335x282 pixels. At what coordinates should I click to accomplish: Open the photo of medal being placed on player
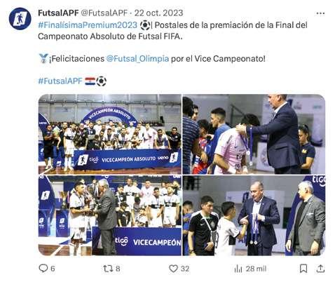pyautogui.click(x=254, y=134)
